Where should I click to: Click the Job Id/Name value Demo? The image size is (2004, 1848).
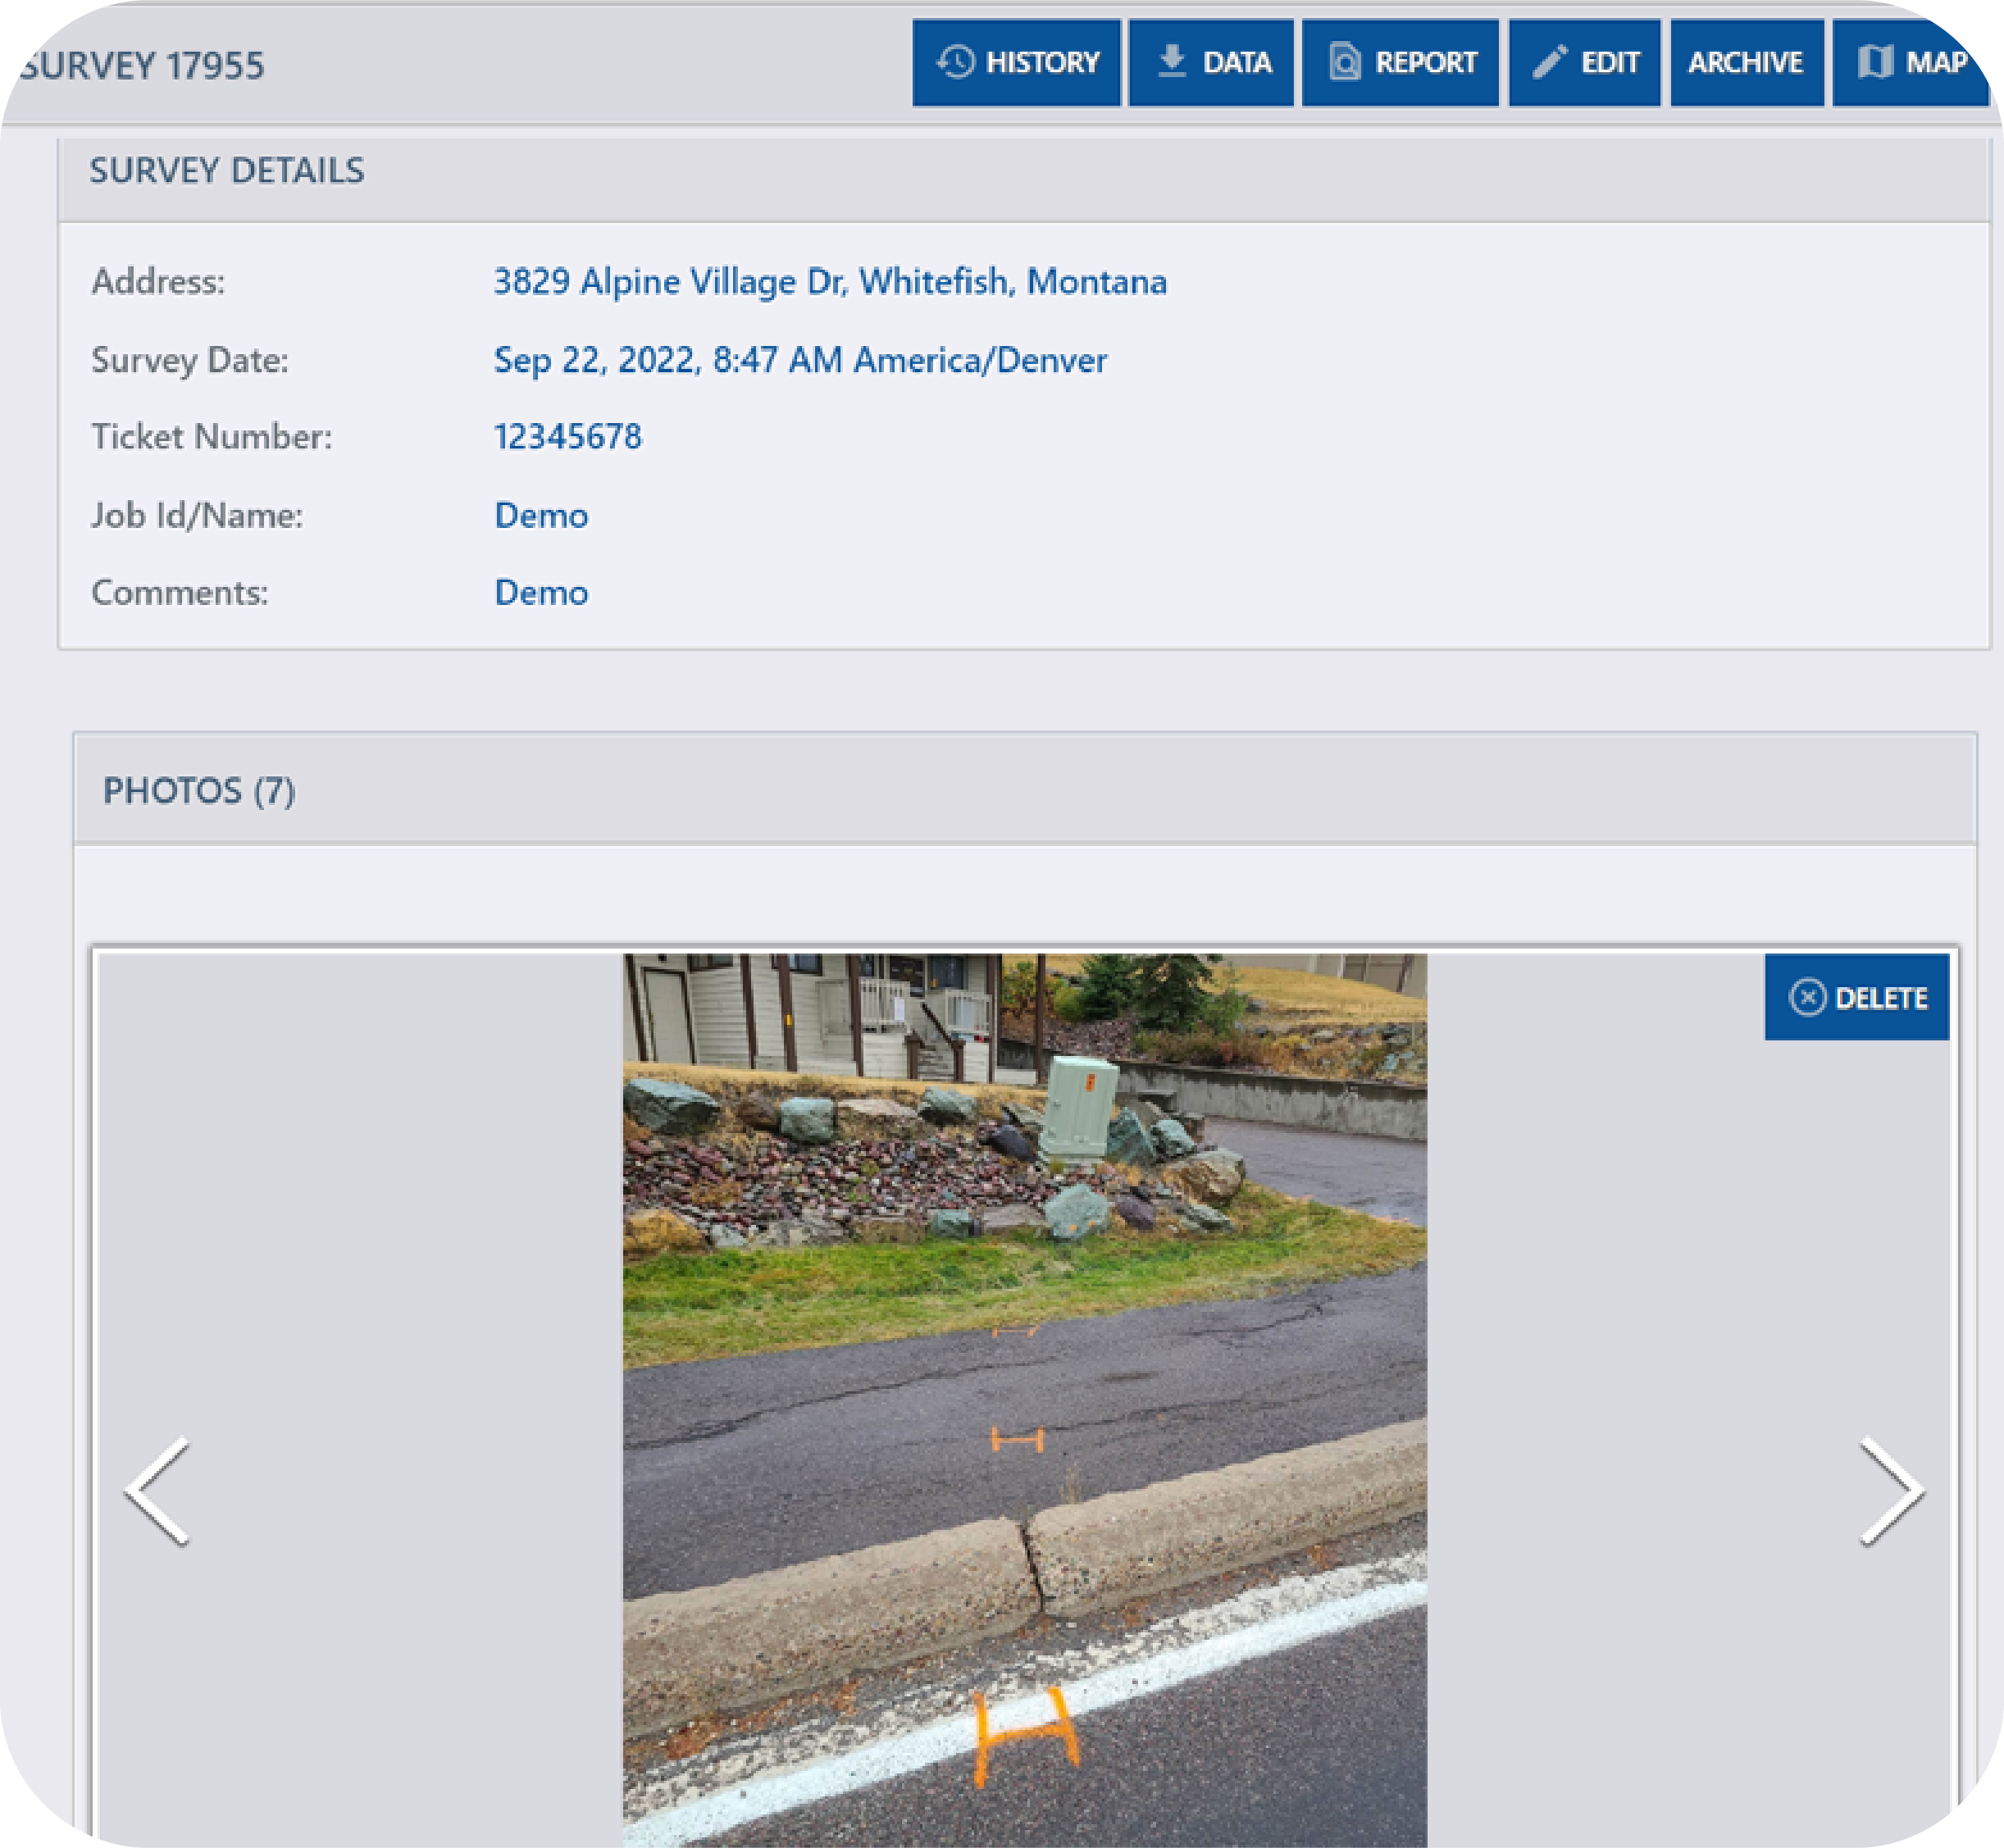(541, 515)
